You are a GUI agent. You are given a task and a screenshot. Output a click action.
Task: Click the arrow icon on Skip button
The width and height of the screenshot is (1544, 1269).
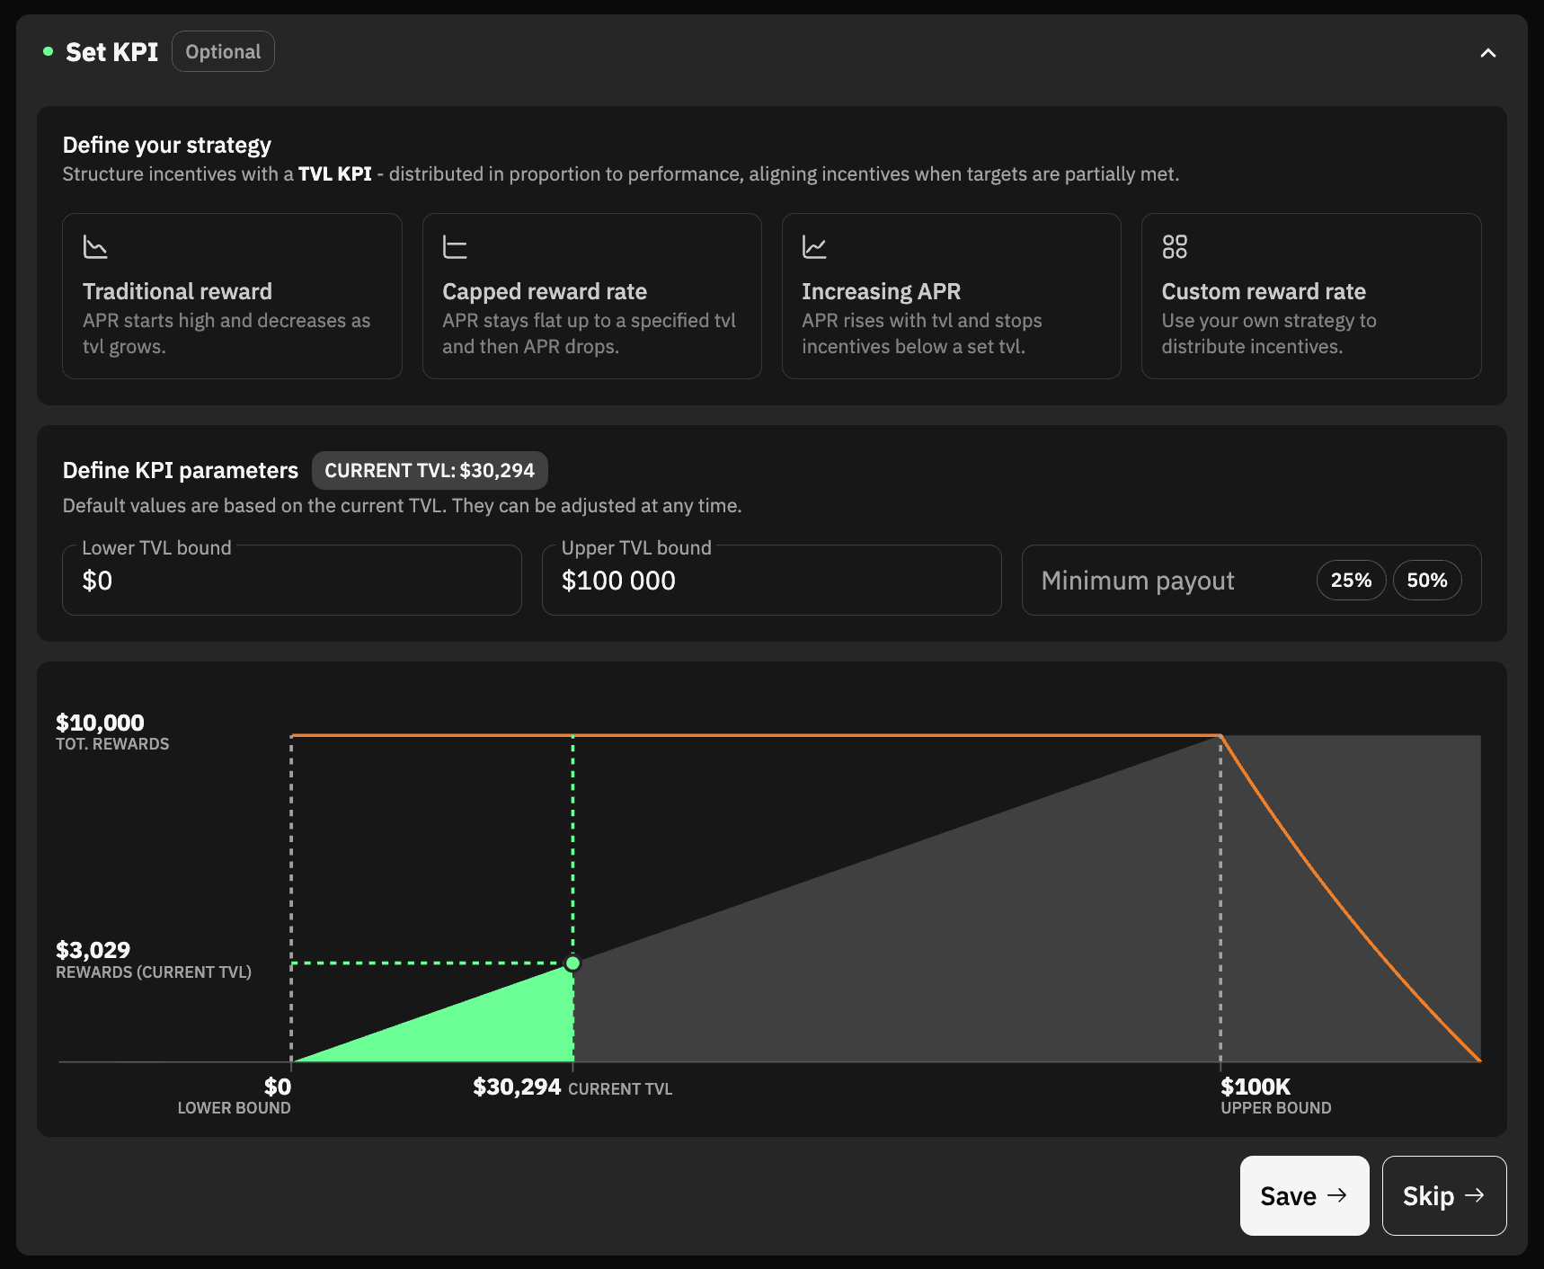point(1474,1195)
